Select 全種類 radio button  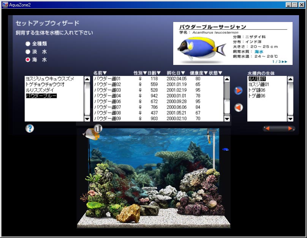point(28,44)
